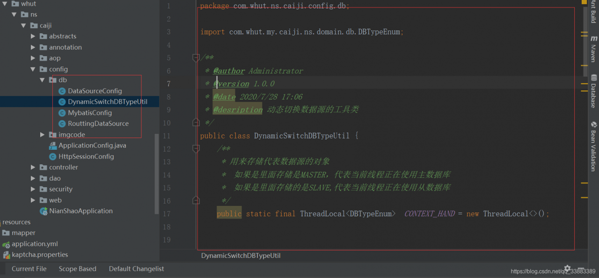Expand the security package

[x=33, y=189]
